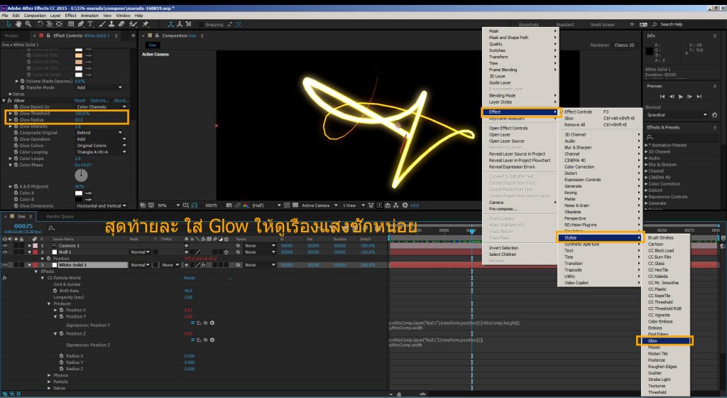Click the Color A white swatch
The height and width of the screenshot is (398, 727).
tap(78, 193)
